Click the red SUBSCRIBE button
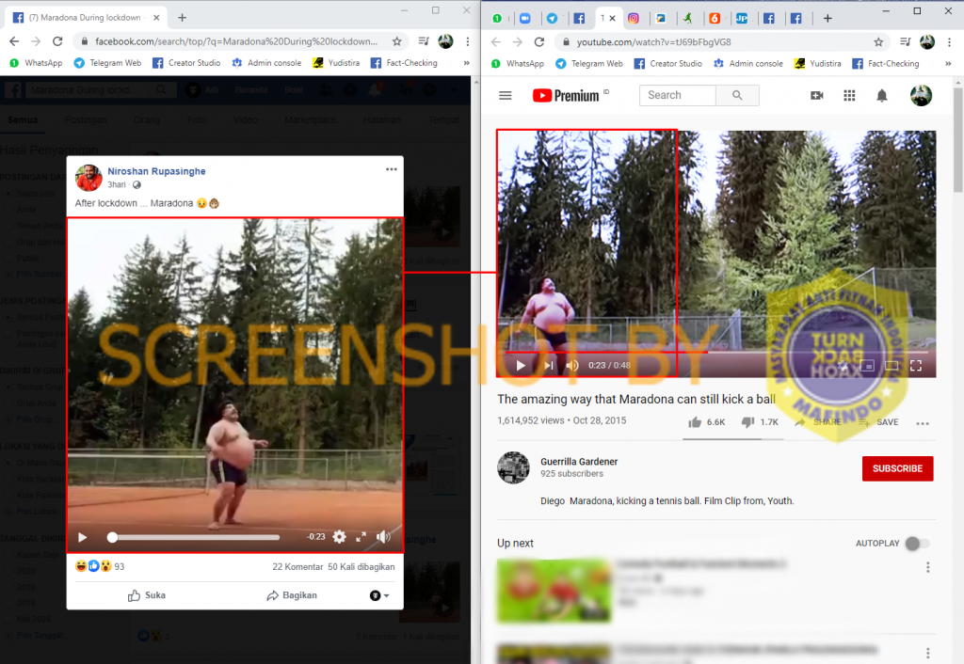The width and height of the screenshot is (964, 664). [897, 468]
